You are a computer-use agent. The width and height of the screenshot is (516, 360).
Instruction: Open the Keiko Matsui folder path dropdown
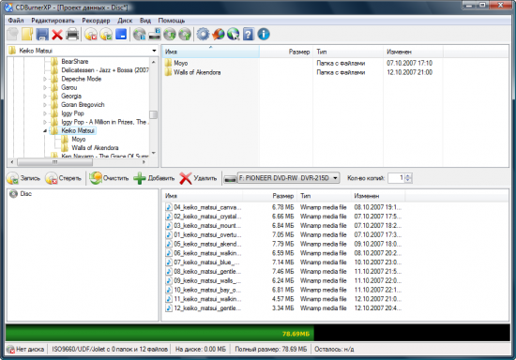pos(154,51)
